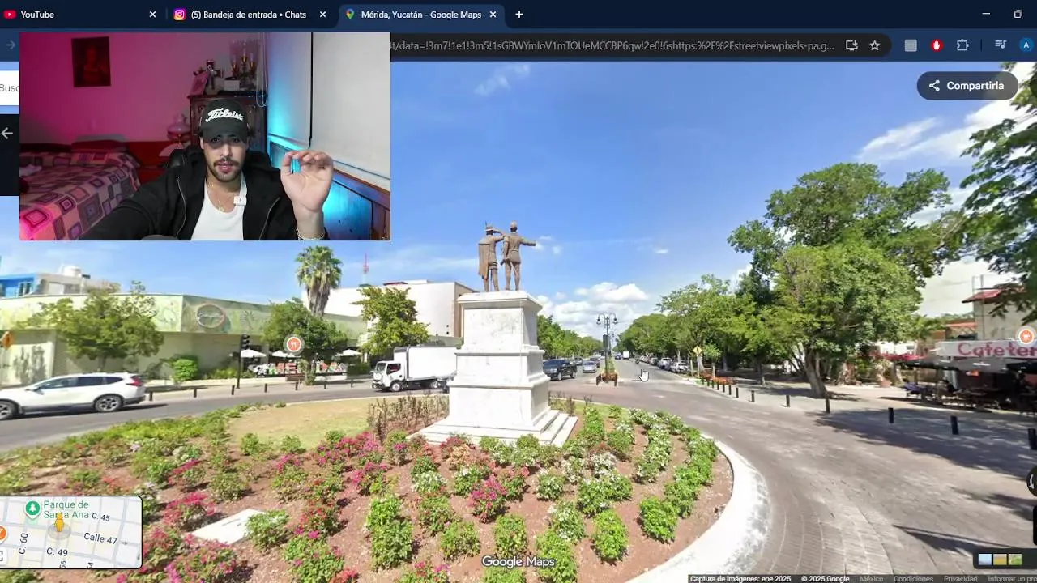Click the gray square extension icon

click(x=911, y=45)
